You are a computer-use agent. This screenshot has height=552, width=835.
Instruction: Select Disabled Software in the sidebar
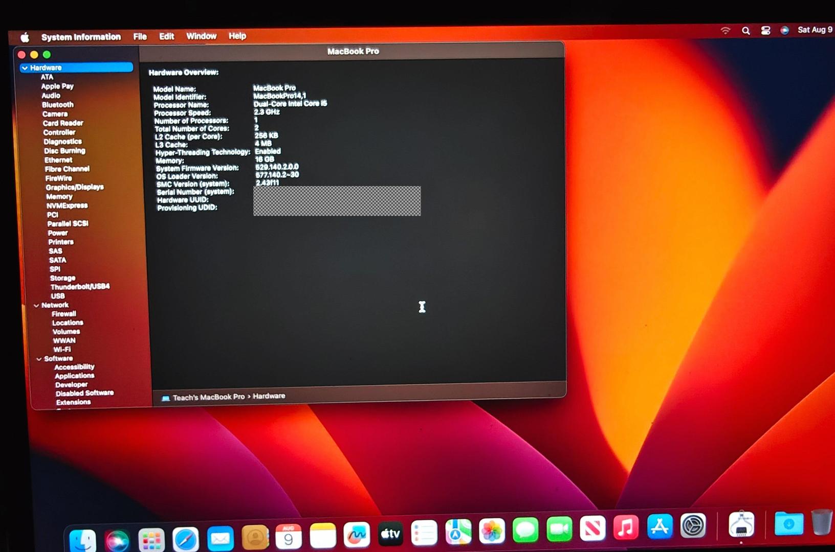pyautogui.click(x=84, y=394)
